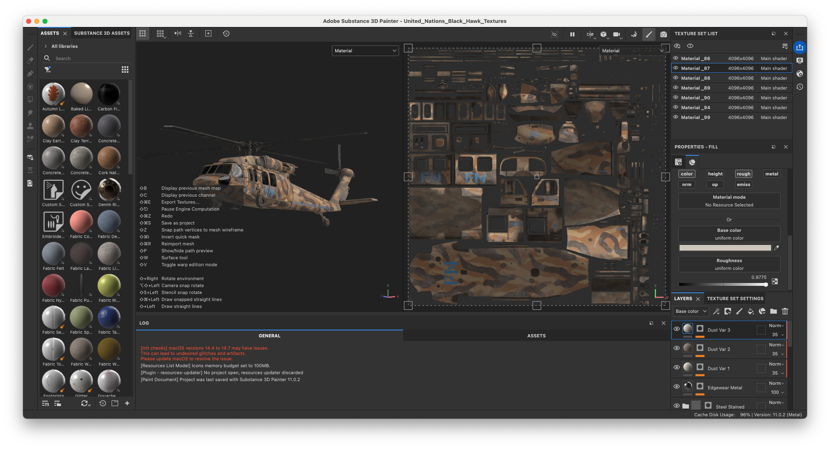
Task: Click the roughness value slider
Action: click(723, 285)
